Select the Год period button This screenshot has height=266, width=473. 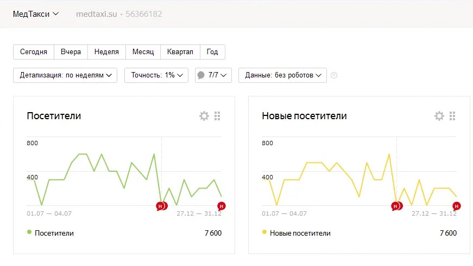pos(212,52)
